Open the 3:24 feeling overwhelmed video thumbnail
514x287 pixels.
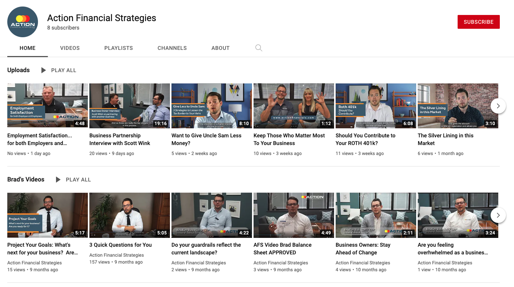458,215
